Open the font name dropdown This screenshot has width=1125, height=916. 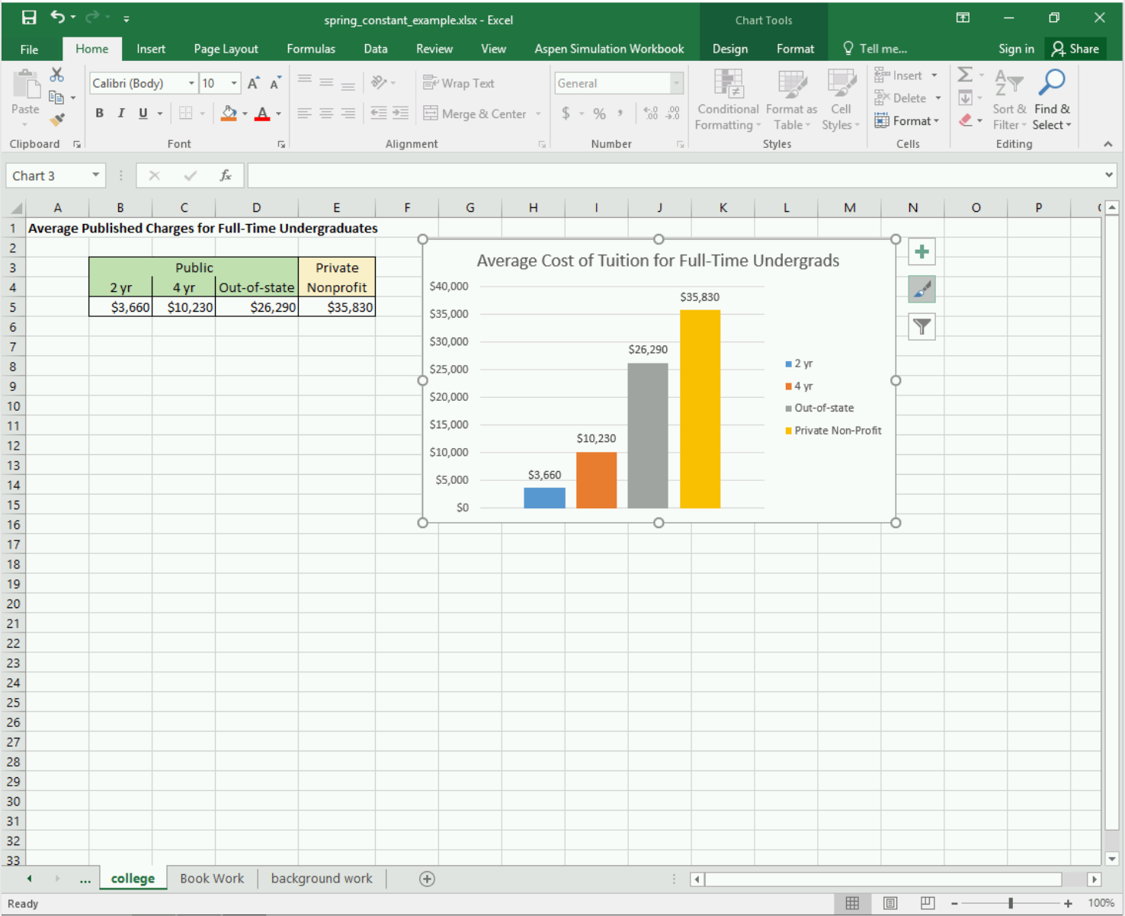point(191,83)
